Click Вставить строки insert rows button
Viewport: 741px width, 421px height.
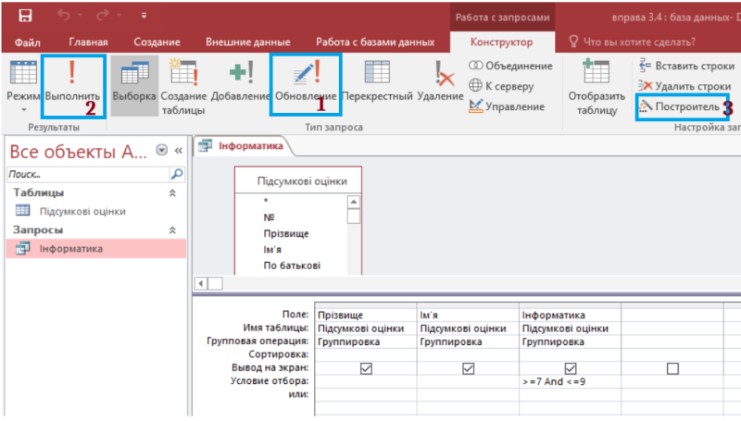(x=684, y=66)
